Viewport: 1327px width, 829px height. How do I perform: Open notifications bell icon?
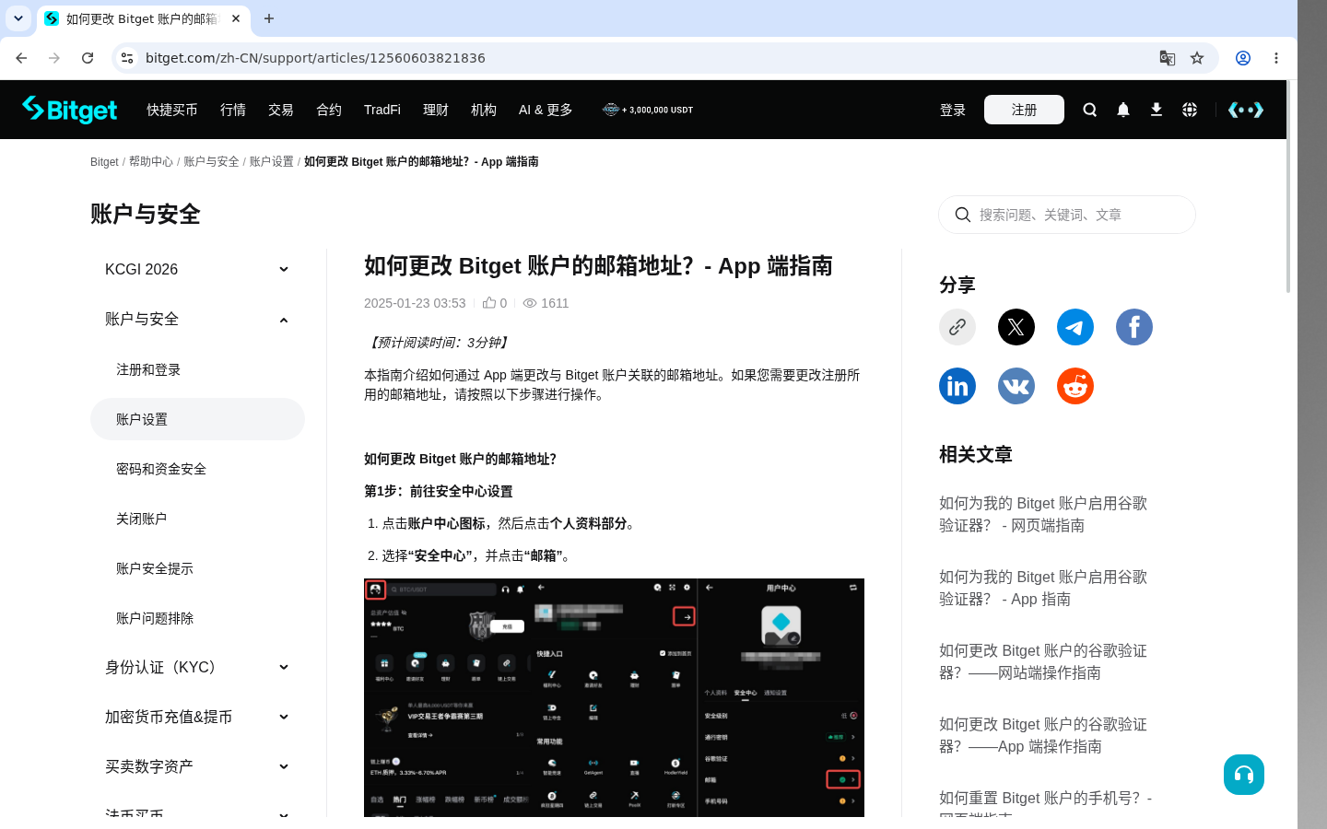pyautogui.click(x=1123, y=110)
